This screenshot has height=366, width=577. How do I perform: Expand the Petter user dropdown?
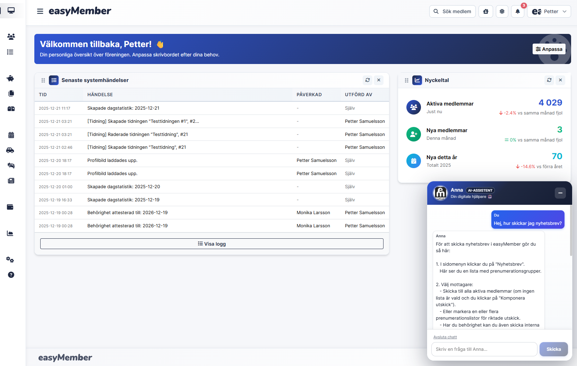click(549, 11)
